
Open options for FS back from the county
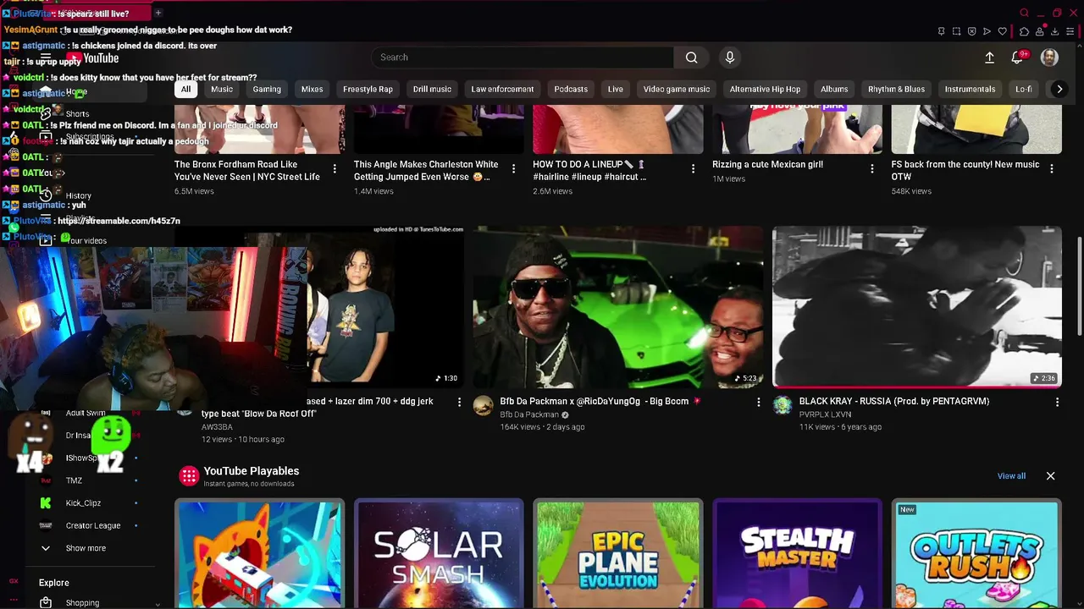1052,168
